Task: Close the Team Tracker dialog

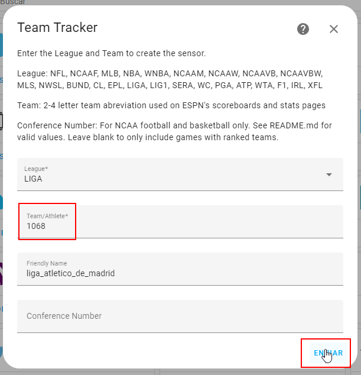Action: [334, 29]
